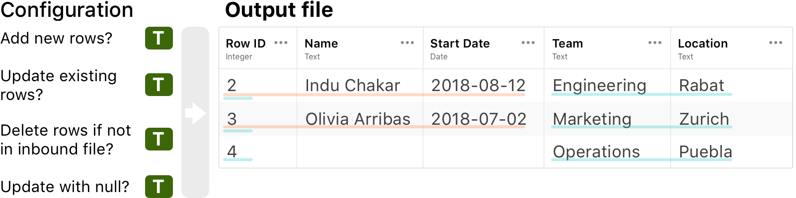Toggle the "Update existing rows?" setting
This screenshot has height=198, width=796.
pyautogui.click(x=159, y=85)
